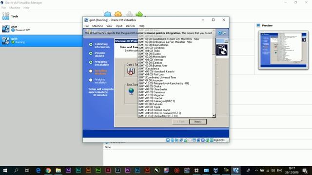Launch Lightroom from the taskbar
This screenshot has height=175, width=312.
click(118, 171)
